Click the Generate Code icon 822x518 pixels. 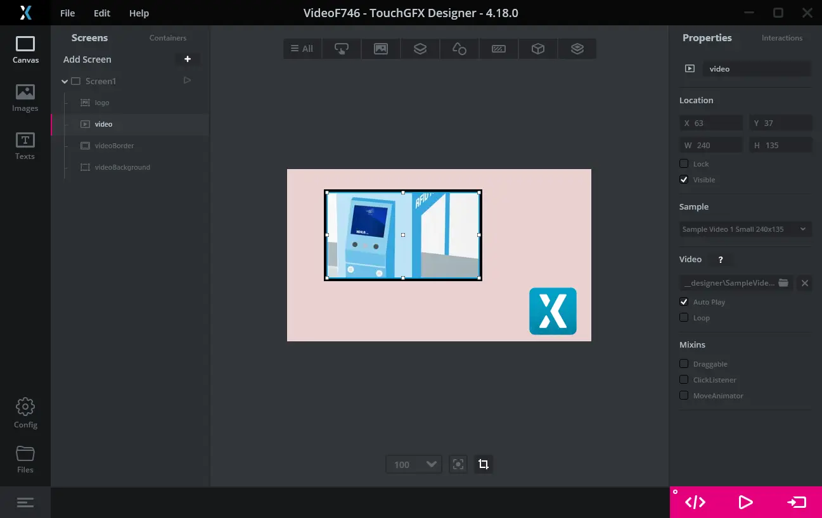[x=695, y=502]
